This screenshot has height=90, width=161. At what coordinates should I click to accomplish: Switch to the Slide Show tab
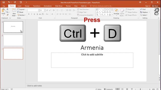tap(59, 6)
